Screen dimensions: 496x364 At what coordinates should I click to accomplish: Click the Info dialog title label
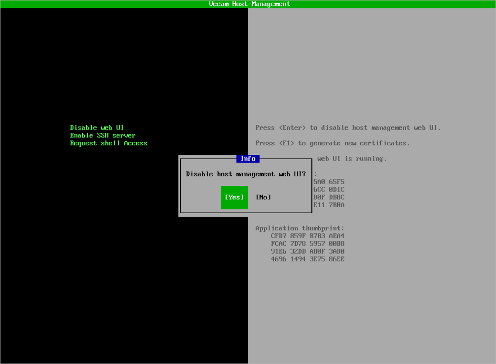(248, 159)
